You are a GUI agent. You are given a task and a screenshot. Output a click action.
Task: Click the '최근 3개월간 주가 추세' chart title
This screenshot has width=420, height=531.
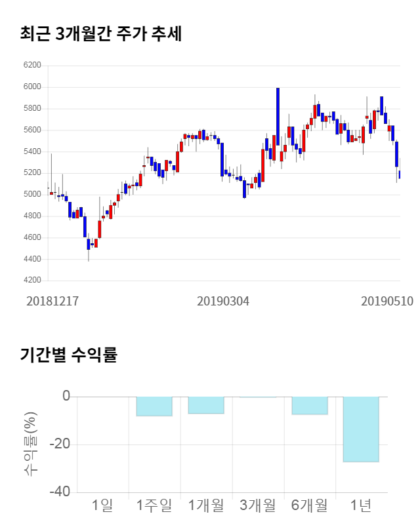101,33
